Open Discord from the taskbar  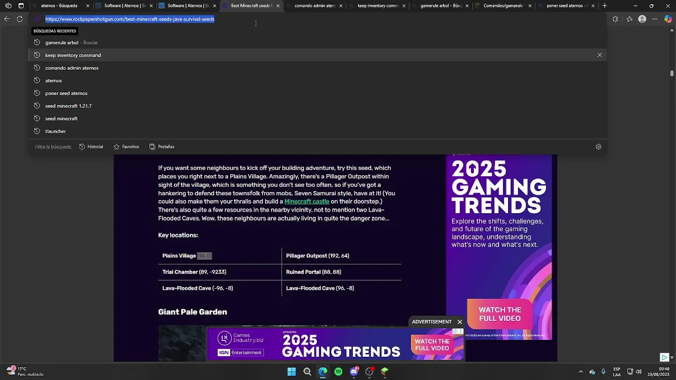pyautogui.click(x=354, y=372)
